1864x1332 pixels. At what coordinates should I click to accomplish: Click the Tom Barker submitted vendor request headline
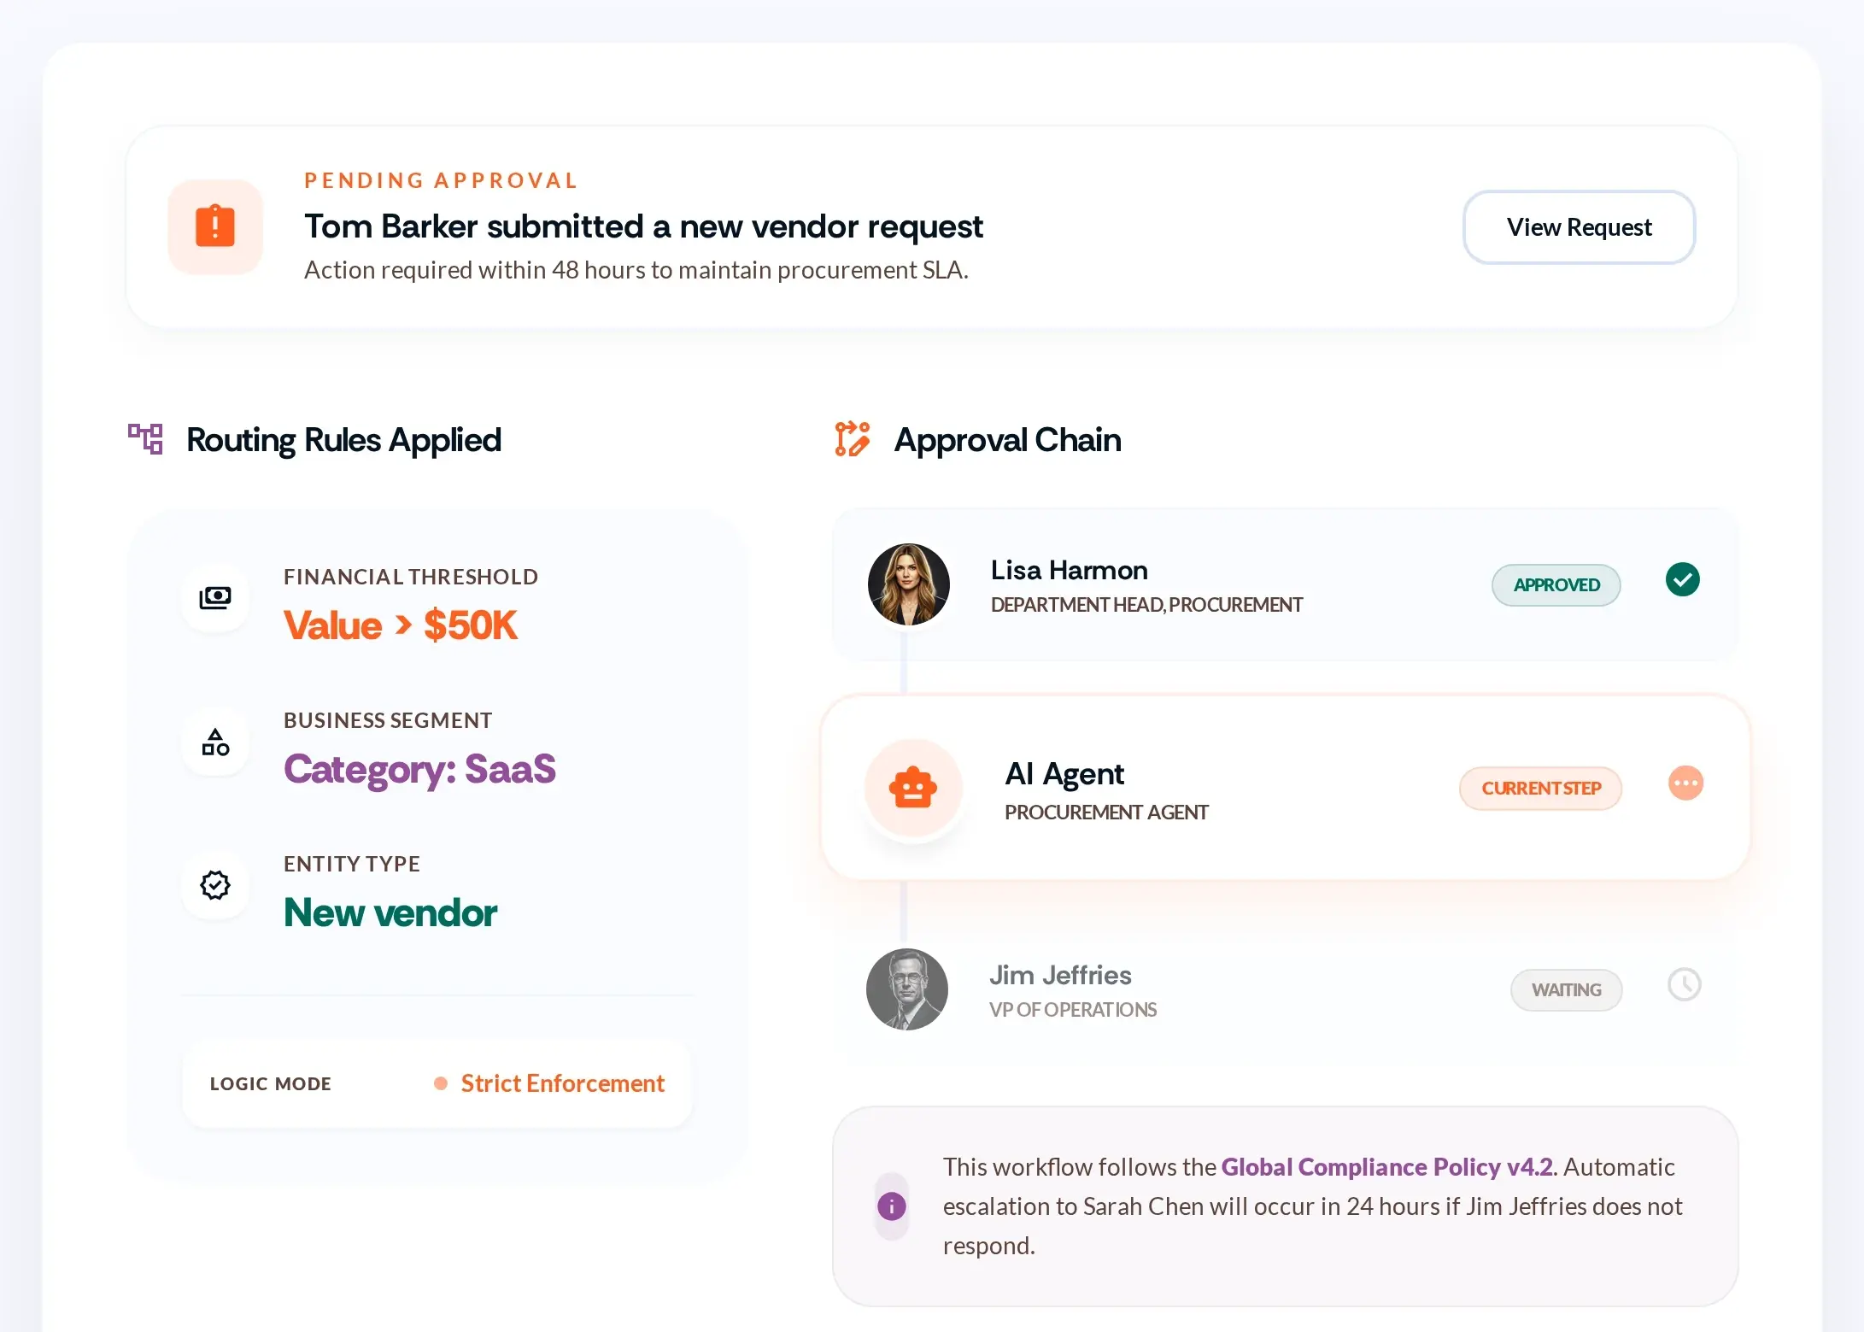coord(643,226)
